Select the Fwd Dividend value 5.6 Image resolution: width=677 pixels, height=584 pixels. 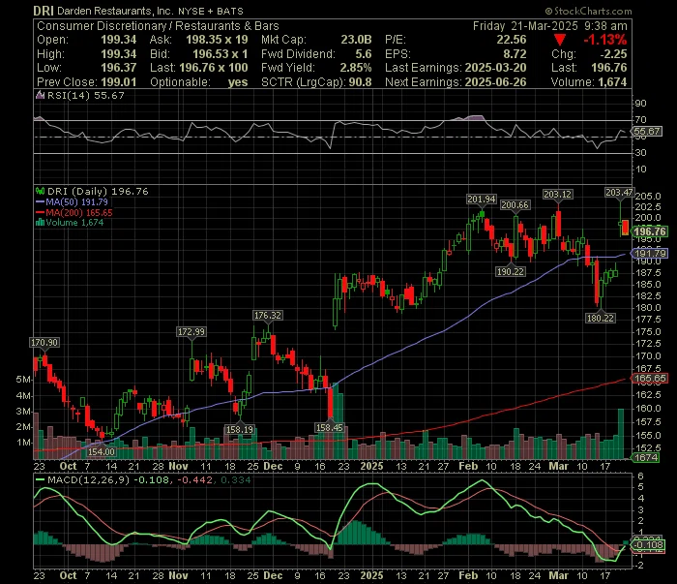pos(364,54)
